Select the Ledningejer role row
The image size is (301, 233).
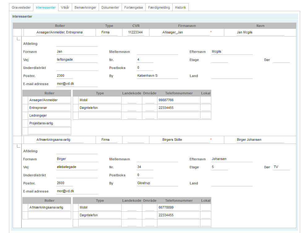click(x=49, y=116)
